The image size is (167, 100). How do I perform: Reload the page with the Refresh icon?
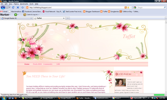tap(13, 8)
